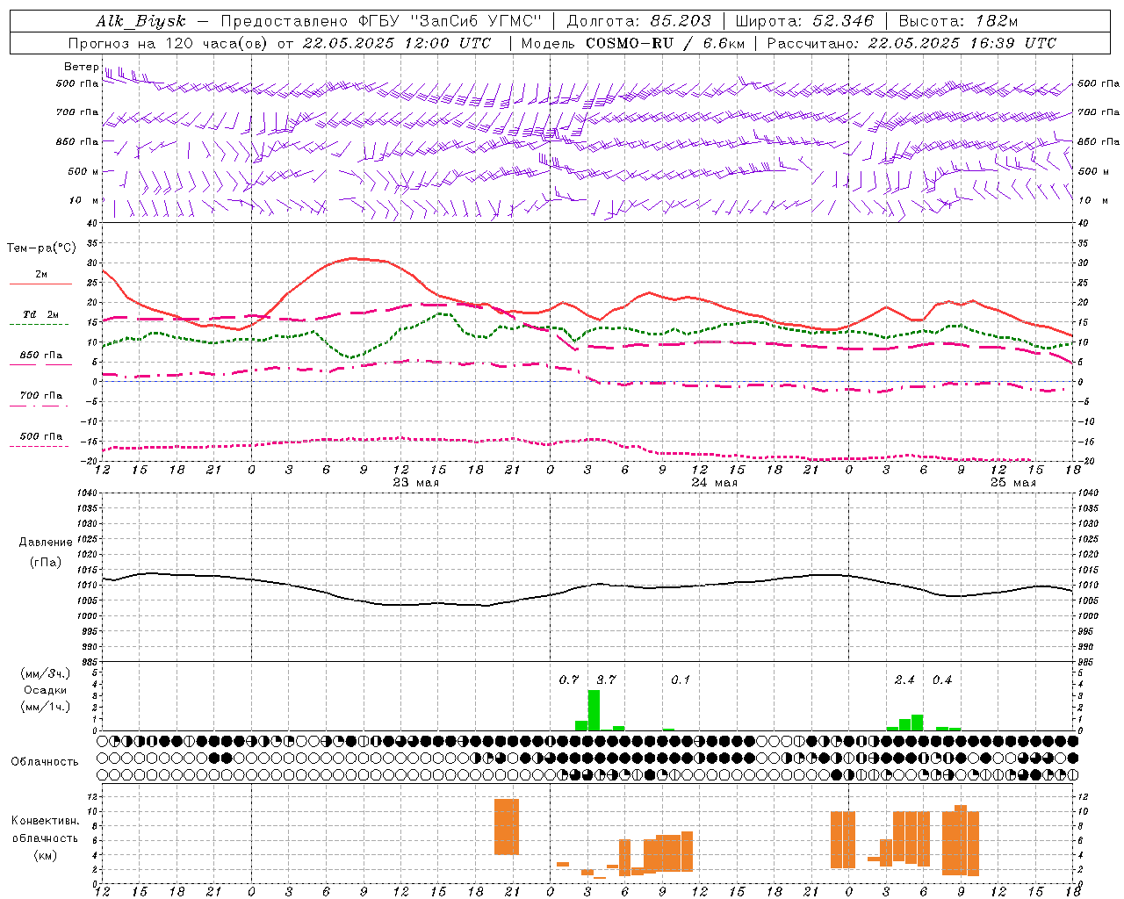Click the Облачность cloudiness label
Image resolution: width=1124 pixels, height=899 pixels.
(45, 761)
